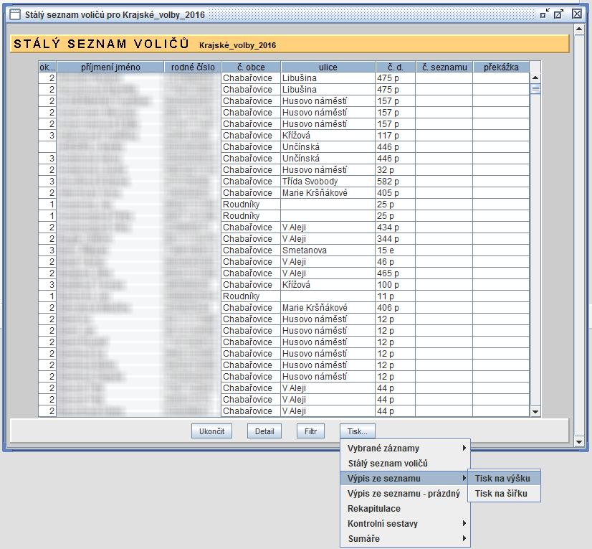Screen dimensions: 592x549
Task: Click the ok... column header
Action: coord(47,67)
